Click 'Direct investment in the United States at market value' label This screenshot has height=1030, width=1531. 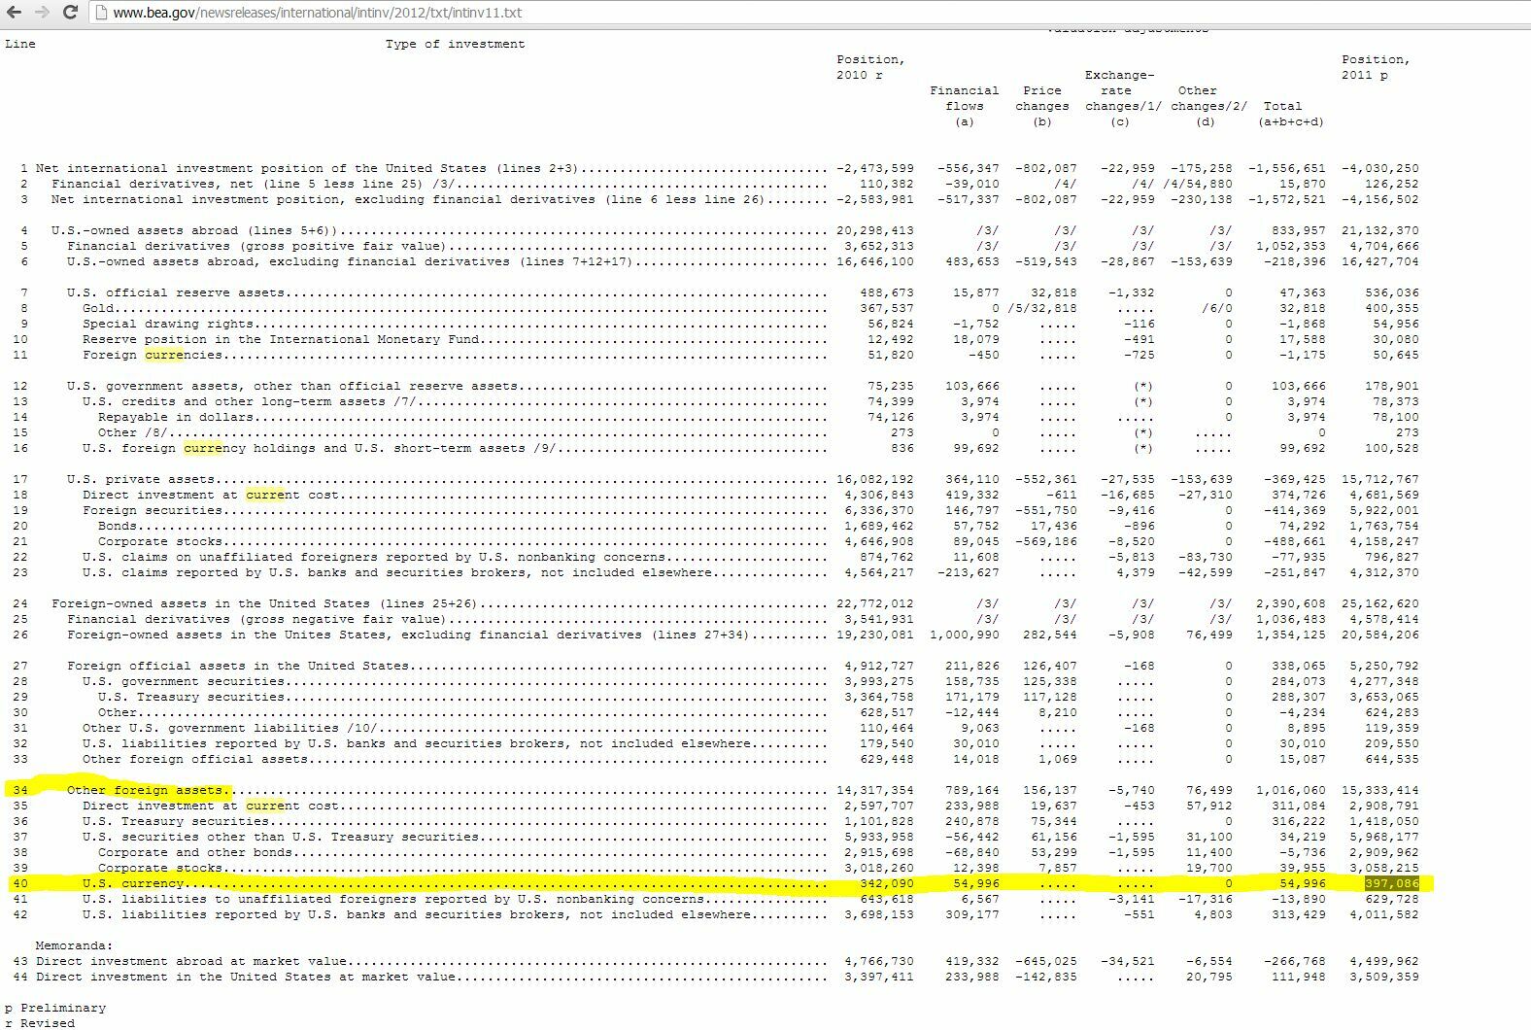(x=246, y=978)
